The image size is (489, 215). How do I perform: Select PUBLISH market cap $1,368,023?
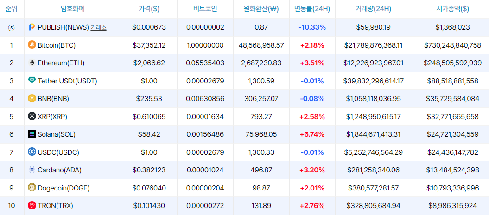click(452, 27)
